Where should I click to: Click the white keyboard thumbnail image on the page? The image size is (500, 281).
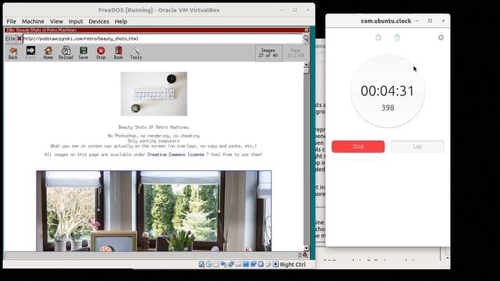154,94
